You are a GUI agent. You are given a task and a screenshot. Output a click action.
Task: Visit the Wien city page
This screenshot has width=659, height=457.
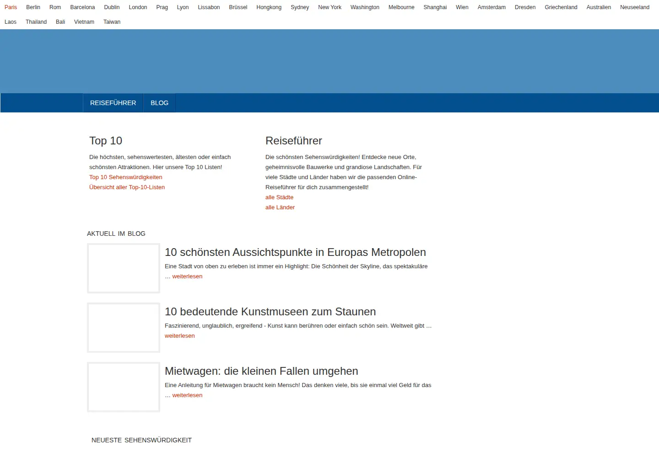pos(462,7)
